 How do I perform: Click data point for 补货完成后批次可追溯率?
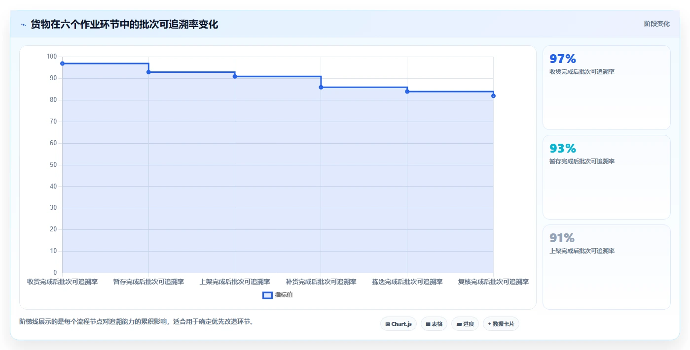(x=321, y=87)
